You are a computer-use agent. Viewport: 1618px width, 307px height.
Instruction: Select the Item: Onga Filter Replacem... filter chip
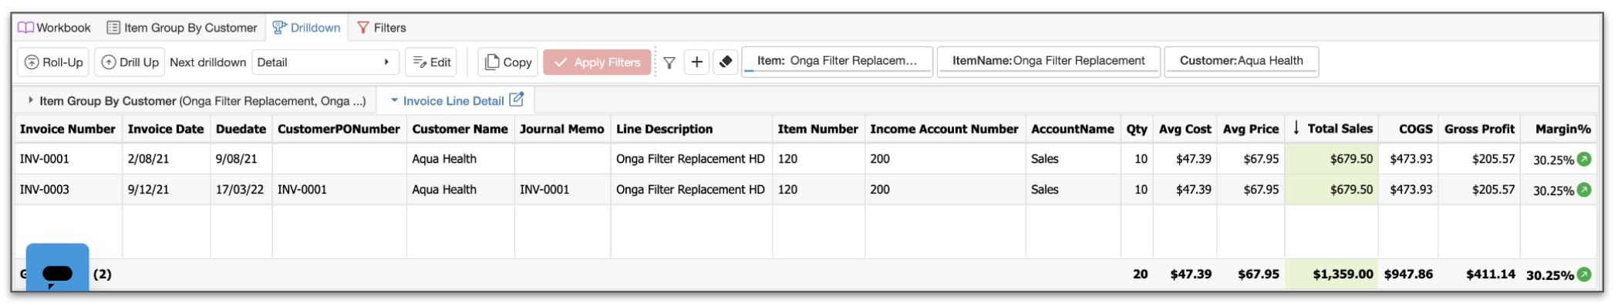837,61
